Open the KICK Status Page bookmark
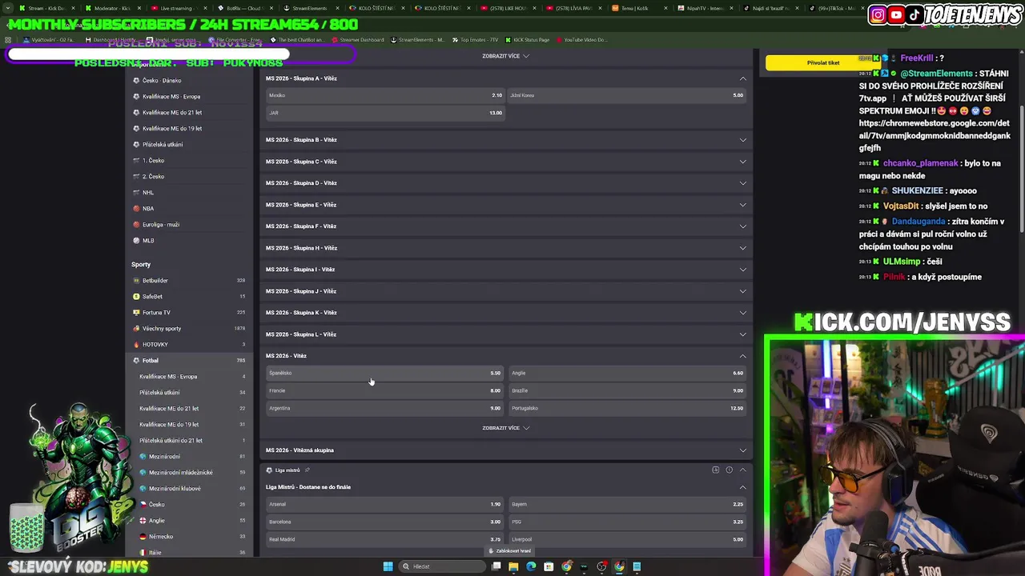Viewport: 1025px width, 576px height. click(x=528, y=40)
